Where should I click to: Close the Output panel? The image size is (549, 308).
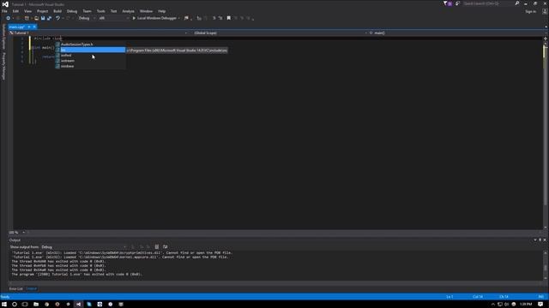pyautogui.click(x=545, y=240)
